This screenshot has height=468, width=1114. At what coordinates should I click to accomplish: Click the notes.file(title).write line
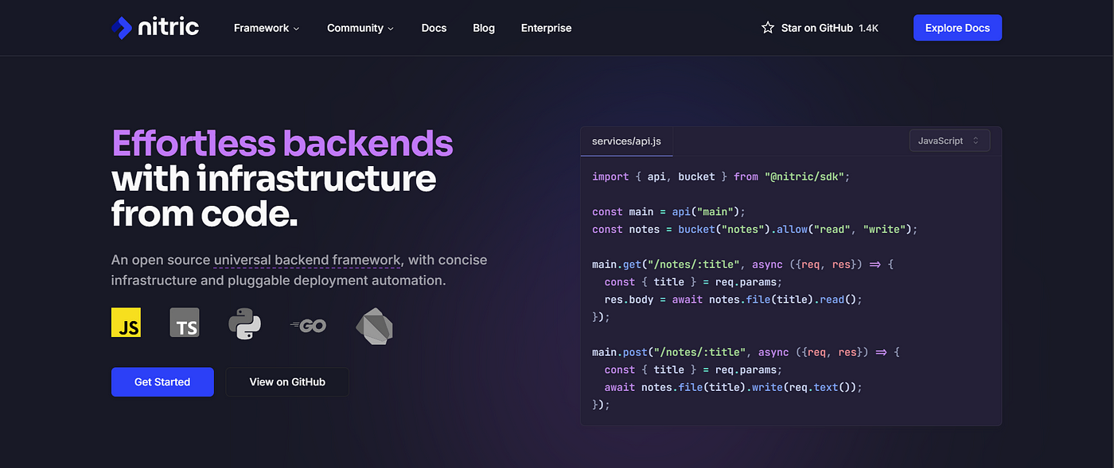tap(734, 387)
